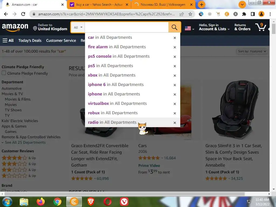Viewport: 276px width, 207px height.
Task: Close the Yahoo Search tab
Action: click(127, 5)
